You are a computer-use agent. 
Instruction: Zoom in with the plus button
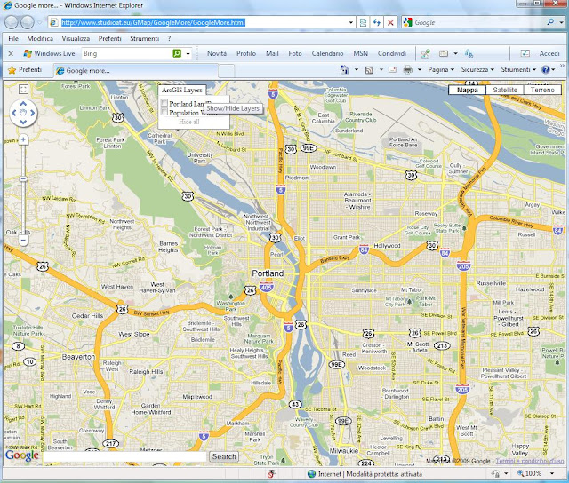pyautogui.click(x=23, y=139)
